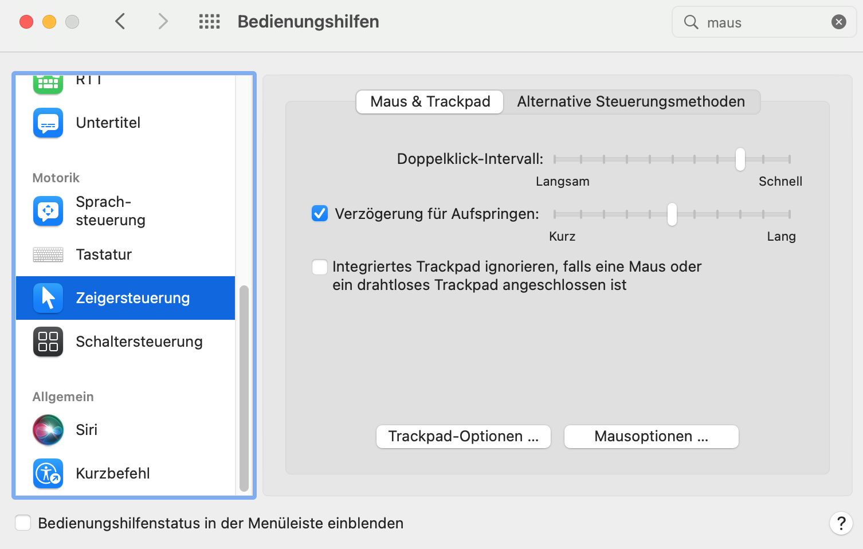Viewport: 863px width, 549px height.
Task: Toggle Bedienungshilfenstatus in der Menüleiste einblenden
Action: [23, 523]
